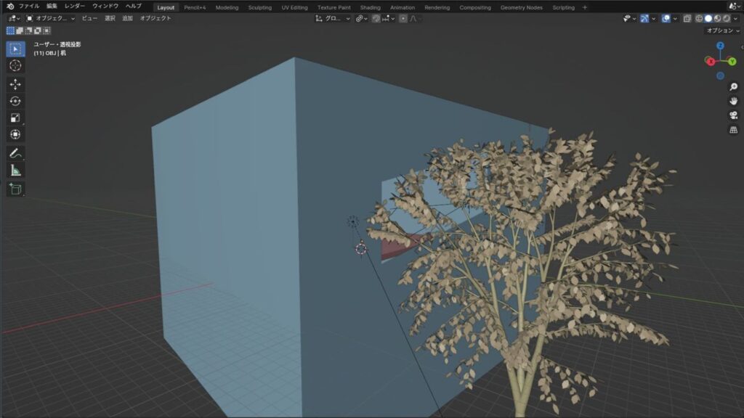Choose the Annotate pencil tool
744x418 pixels.
(15, 153)
